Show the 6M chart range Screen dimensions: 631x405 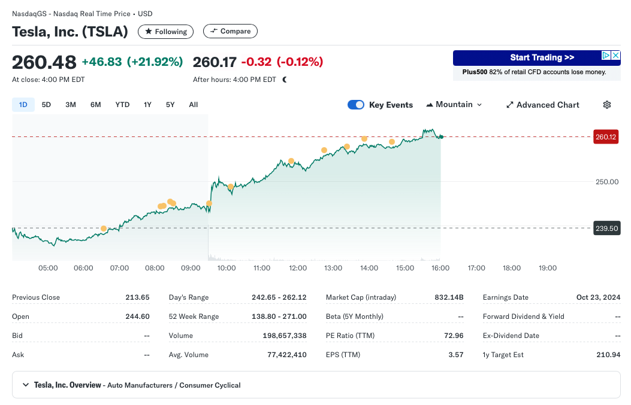[x=96, y=105]
